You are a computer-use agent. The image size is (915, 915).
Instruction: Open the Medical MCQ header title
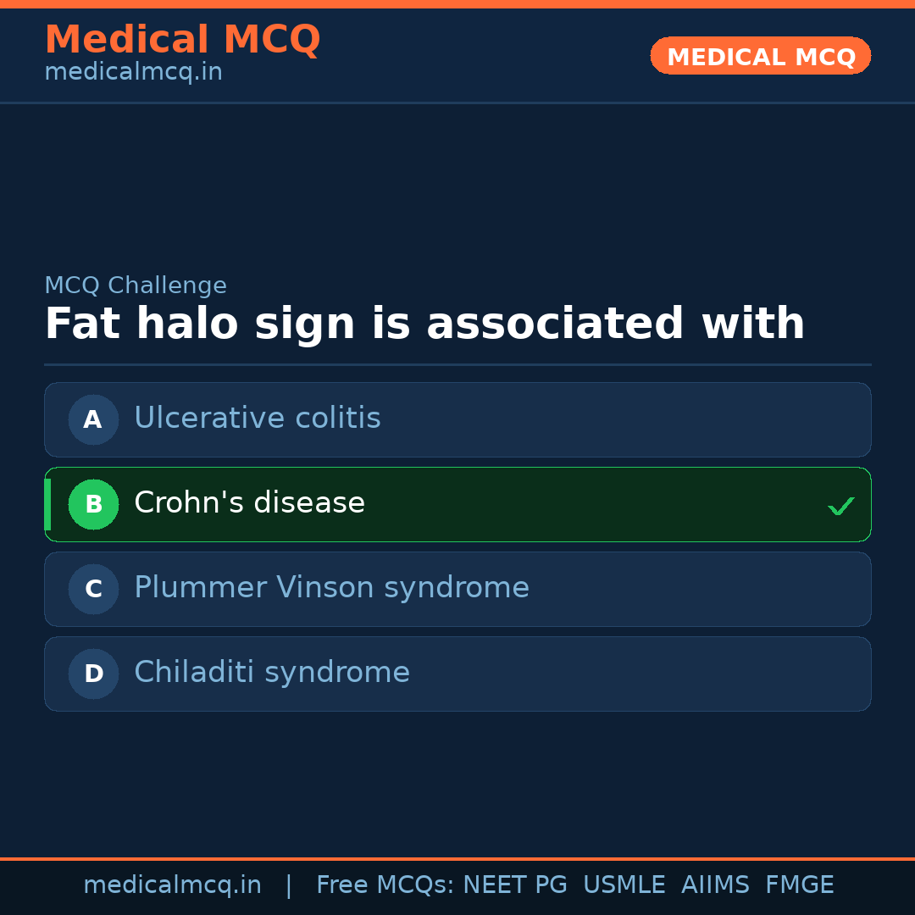click(182, 40)
